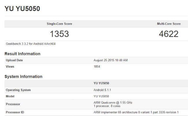Screen dimensions: 188x116
Task: Select the Single-Core Score header
Action: tap(59, 24)
